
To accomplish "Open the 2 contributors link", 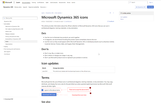I will point(68,22).
